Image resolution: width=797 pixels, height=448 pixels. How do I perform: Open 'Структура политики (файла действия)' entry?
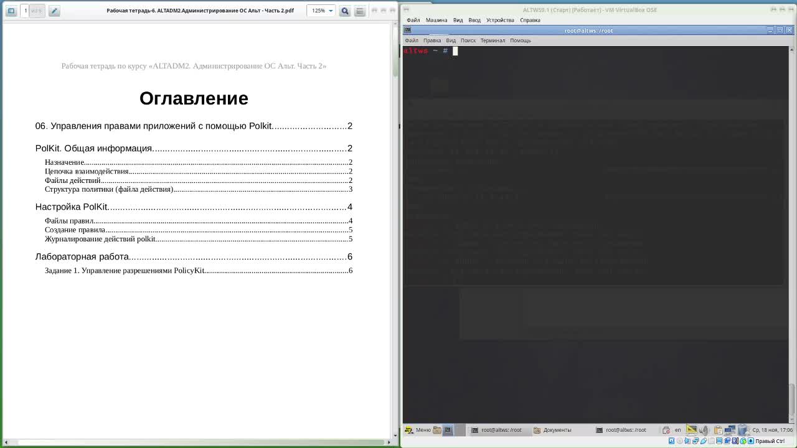(x=199, y=189)
